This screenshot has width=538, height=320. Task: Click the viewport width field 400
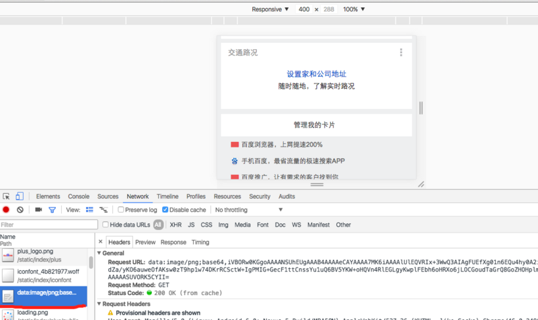pyautogui.click(x=304, y=9)
